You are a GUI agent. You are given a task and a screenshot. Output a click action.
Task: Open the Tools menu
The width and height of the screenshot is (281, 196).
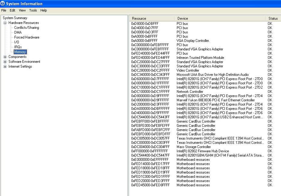coord(33,10)
